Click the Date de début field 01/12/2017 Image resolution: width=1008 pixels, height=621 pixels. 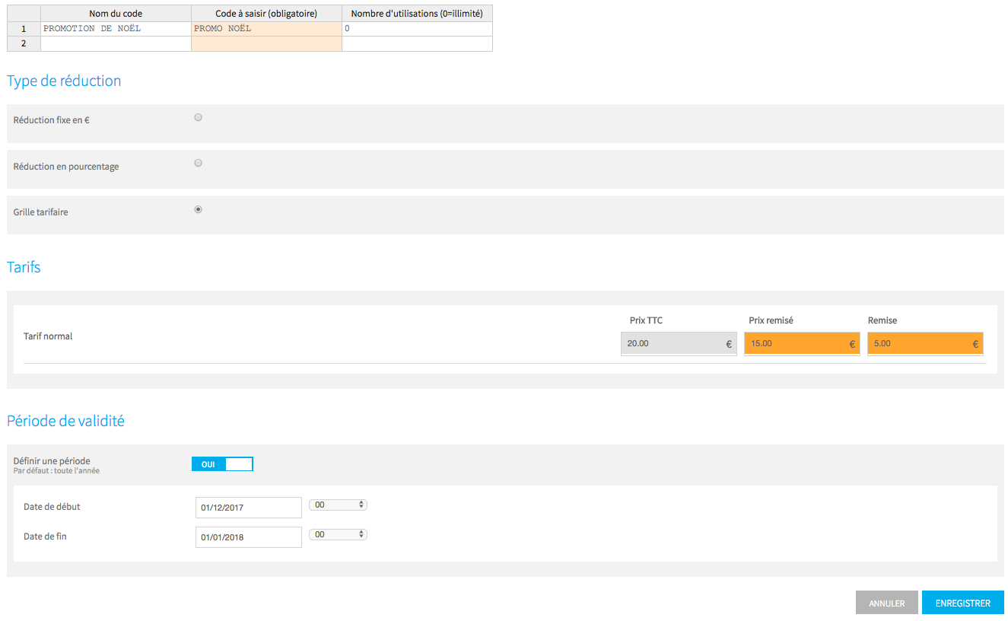pos(248,507)
